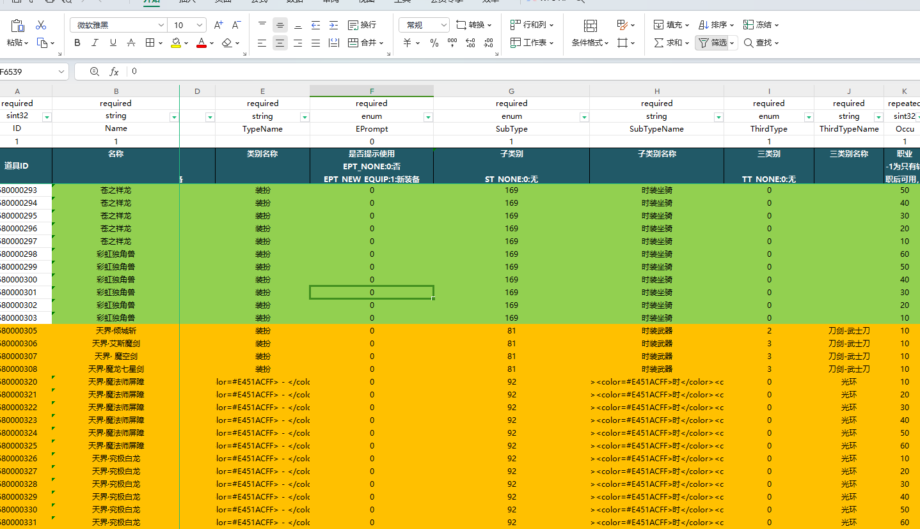This screenshot has width=920, height=529.
Task: Open the 微软雅黑 font name dropdown
Action: (x=161, y=25)
